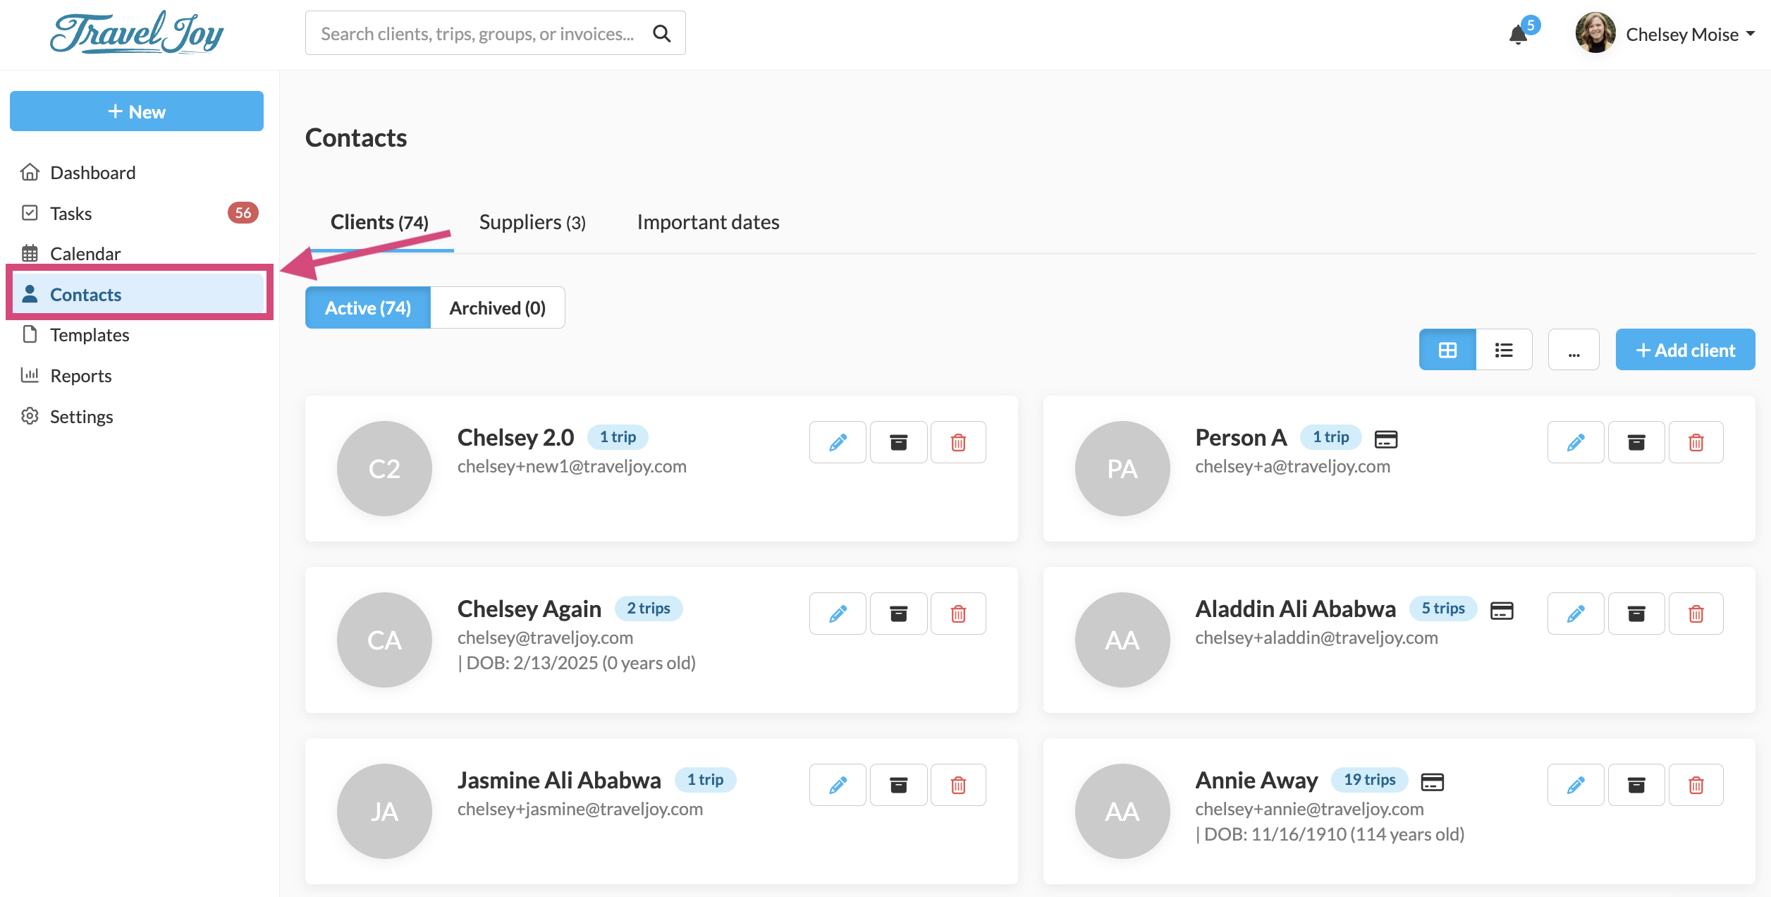Delete Annie Away via trash icon
The width and height of the screenshot is (1771, 897).
(x=1696, y=785)
